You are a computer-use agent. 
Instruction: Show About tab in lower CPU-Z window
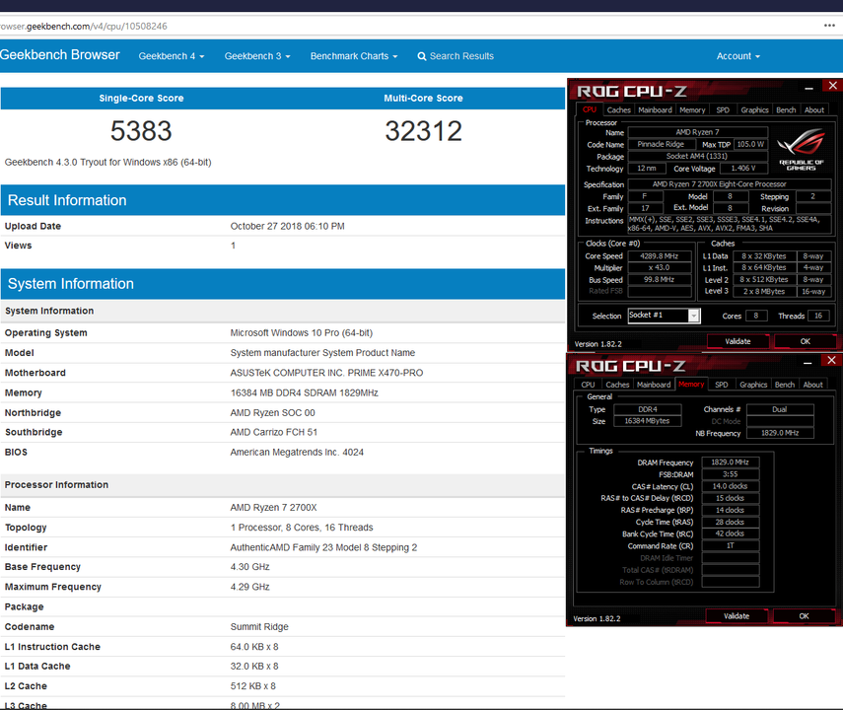(812, 385)
